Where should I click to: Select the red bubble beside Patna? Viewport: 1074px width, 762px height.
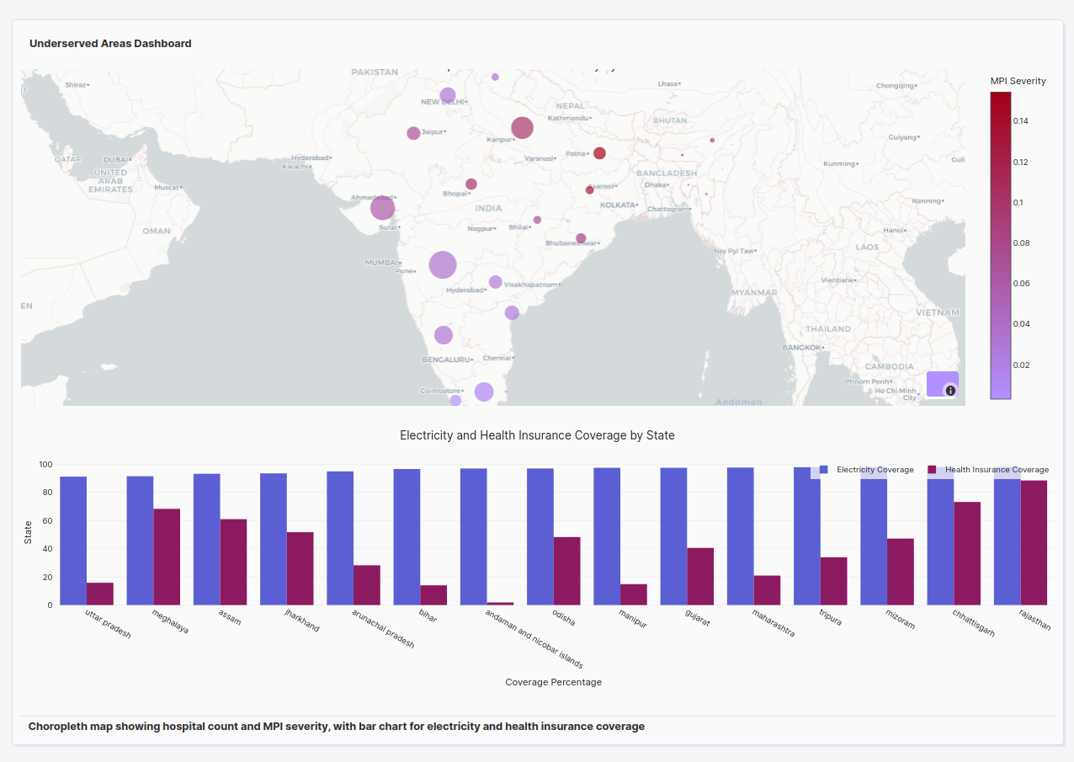pyautogui.click(x=599, y=153)
